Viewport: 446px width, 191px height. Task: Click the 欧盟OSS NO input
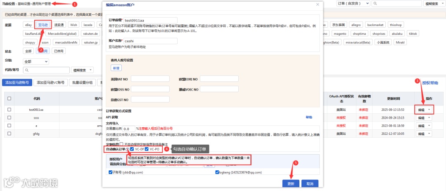click(150, 89)
